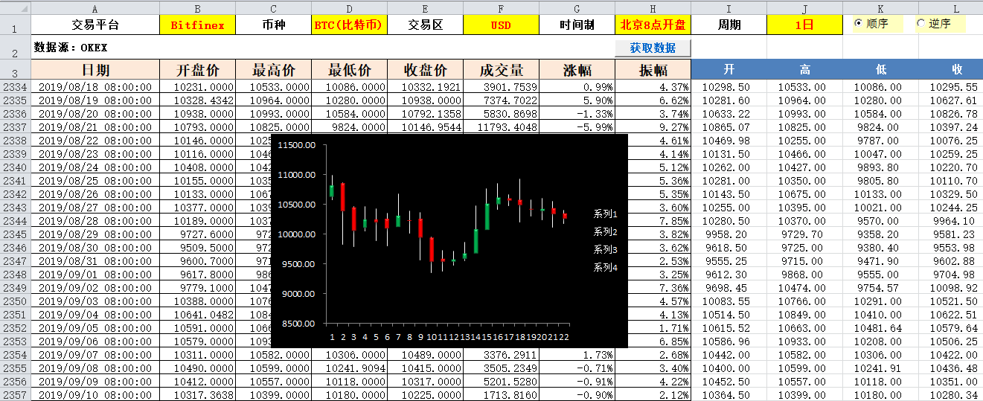Select the 系列3 legend entry in chart
The width and height of the screenshot is (983, 401).
(x=605, y=249)
